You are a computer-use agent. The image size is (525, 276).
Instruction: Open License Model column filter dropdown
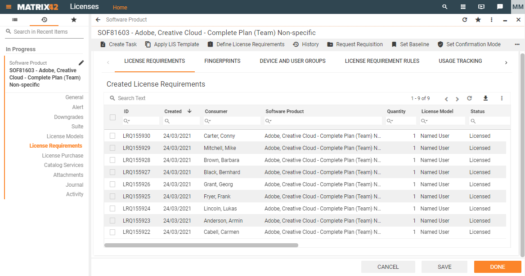click(x=424, y=121)
